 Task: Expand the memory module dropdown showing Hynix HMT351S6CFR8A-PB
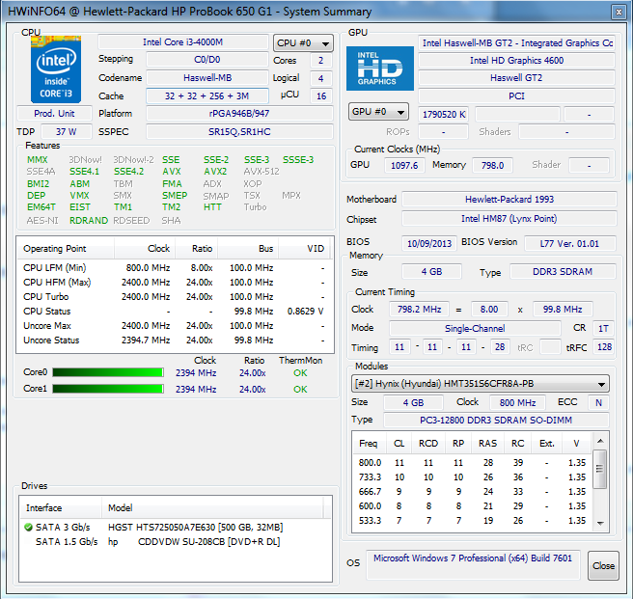(x=480, y=384)
